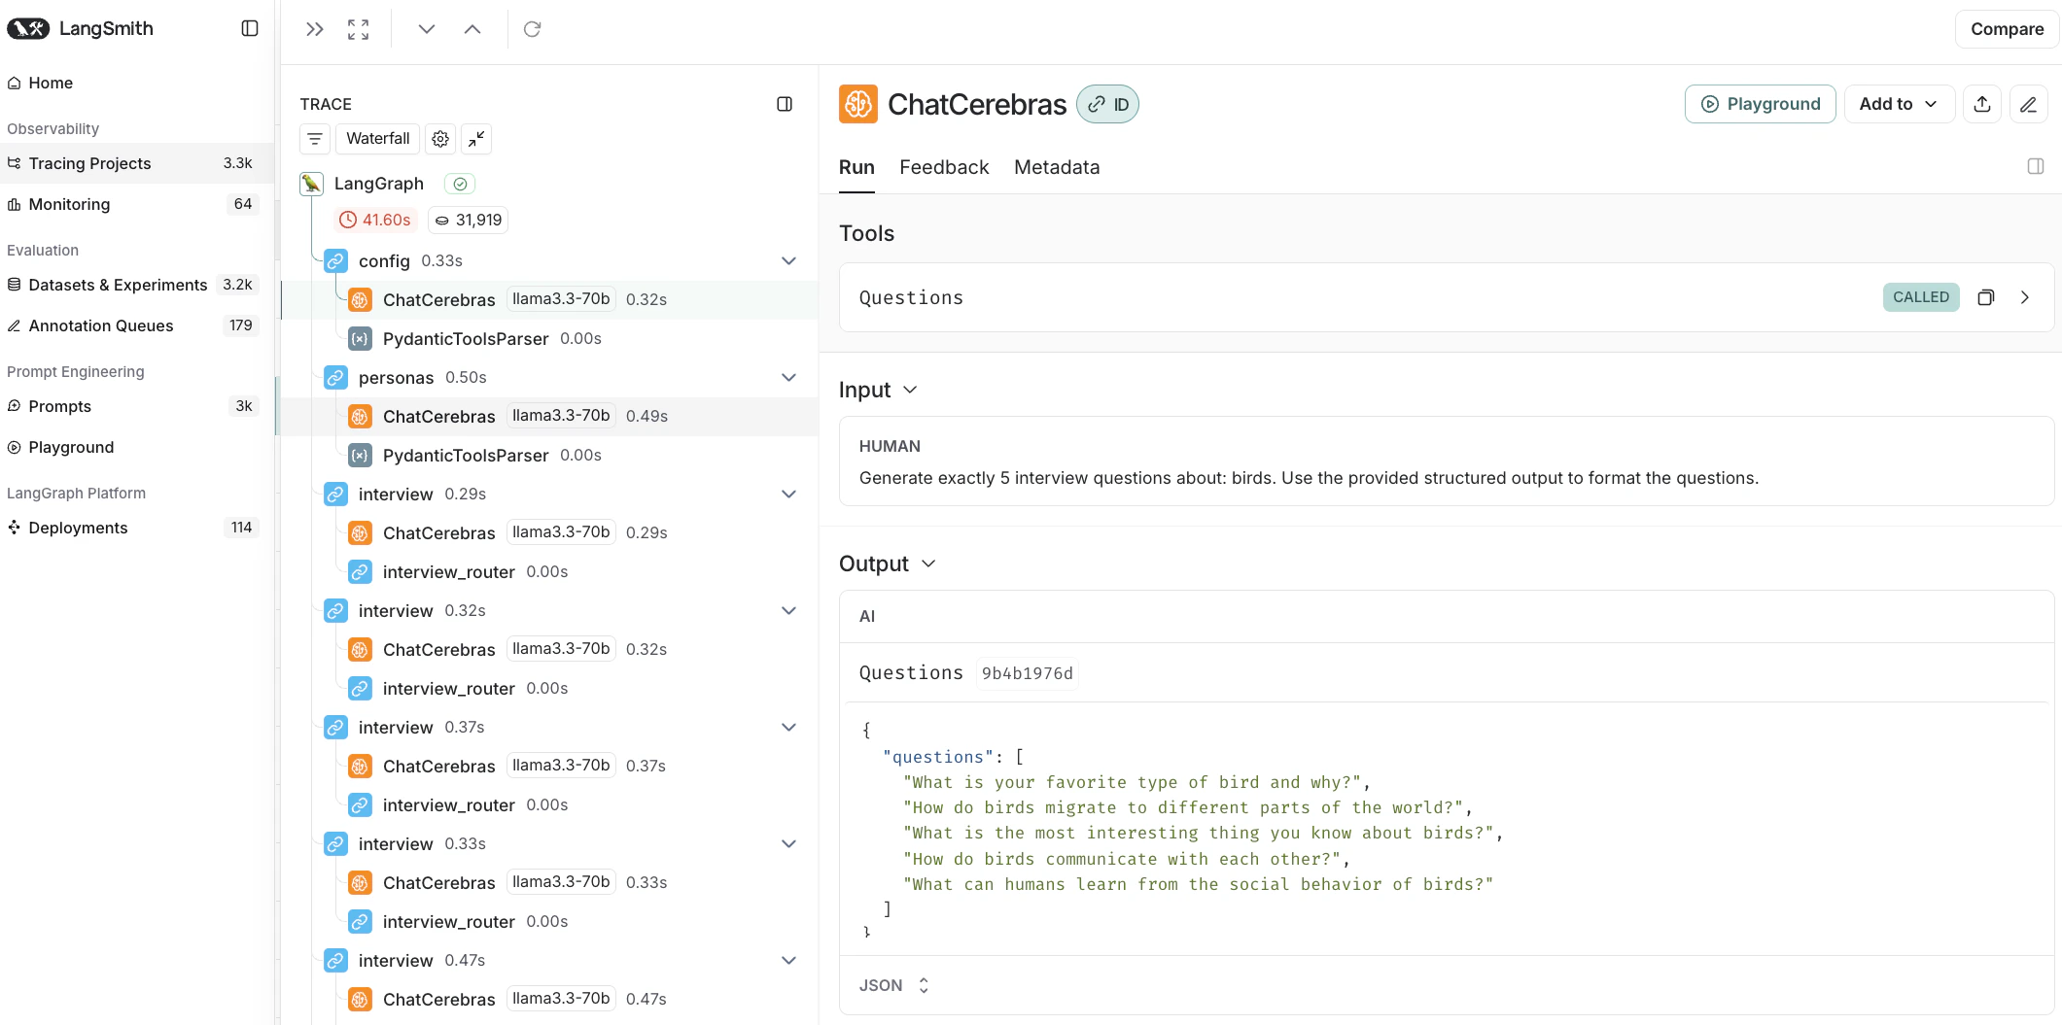Go to the previous run with up arrow
This screenshot has width=2062, height=1025.
point(472,29)
